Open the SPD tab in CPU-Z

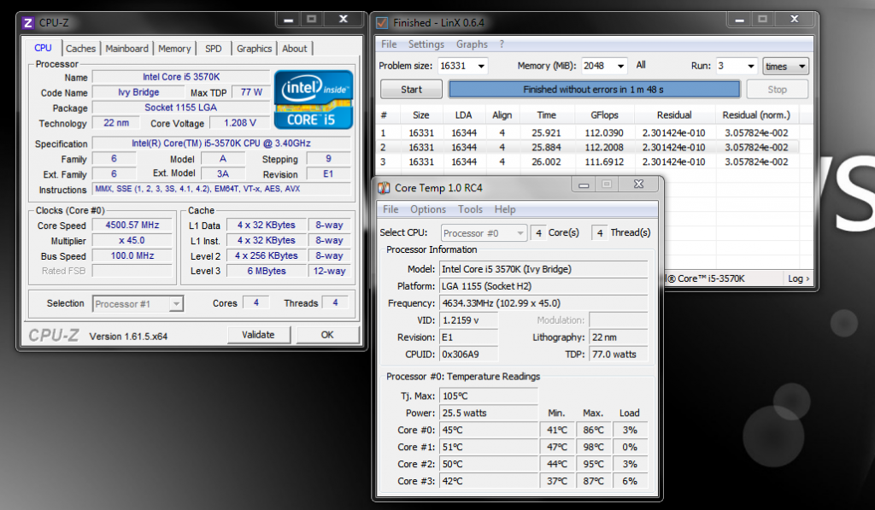(x=214, y=49)
